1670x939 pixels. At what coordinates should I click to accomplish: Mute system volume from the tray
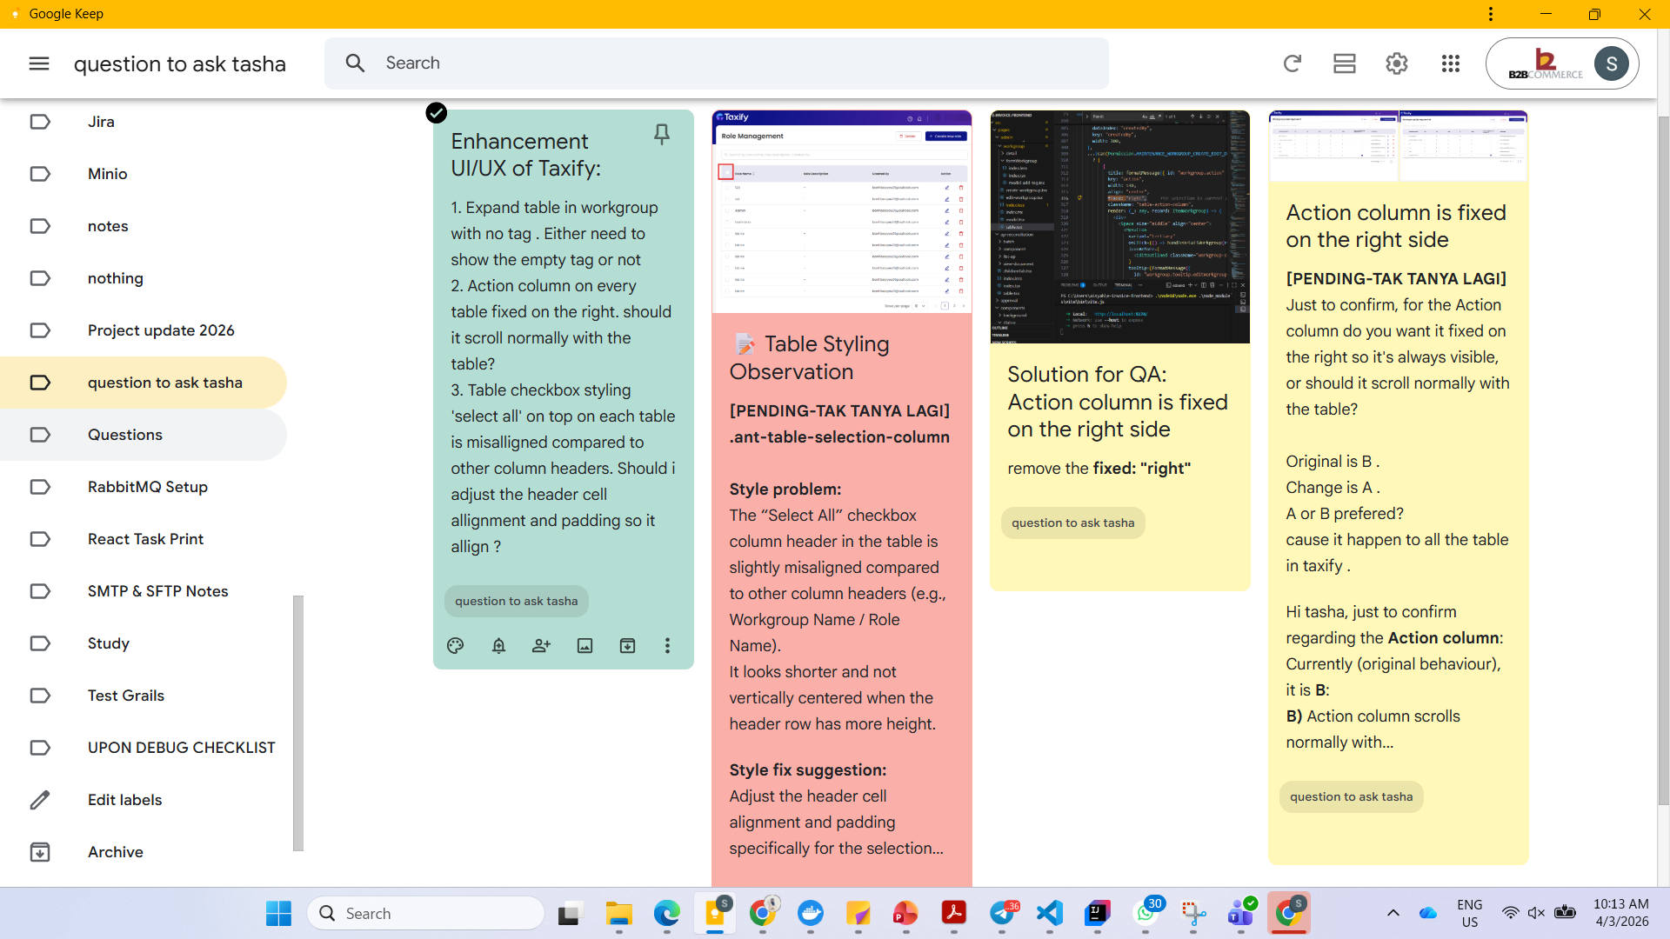click(1536, 913)
